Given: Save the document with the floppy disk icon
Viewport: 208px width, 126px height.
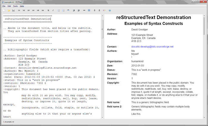Looking at the screenshot, I should click(x=13, y=10).
